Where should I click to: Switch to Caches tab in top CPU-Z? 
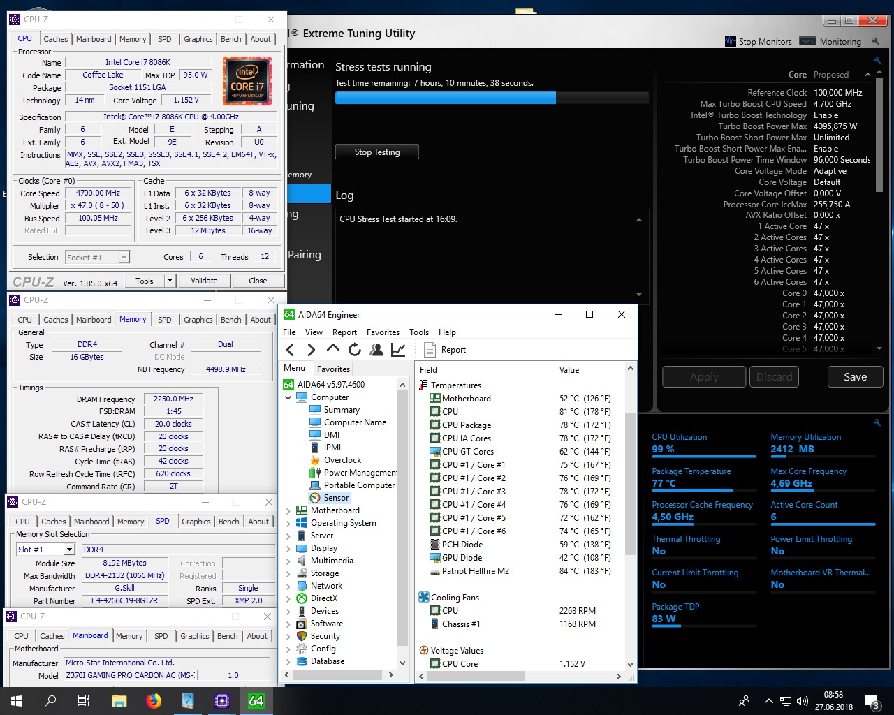tap(56, 39)
